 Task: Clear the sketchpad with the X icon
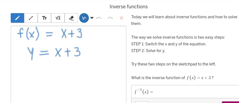pyautogui.click(x=122, y=18)
